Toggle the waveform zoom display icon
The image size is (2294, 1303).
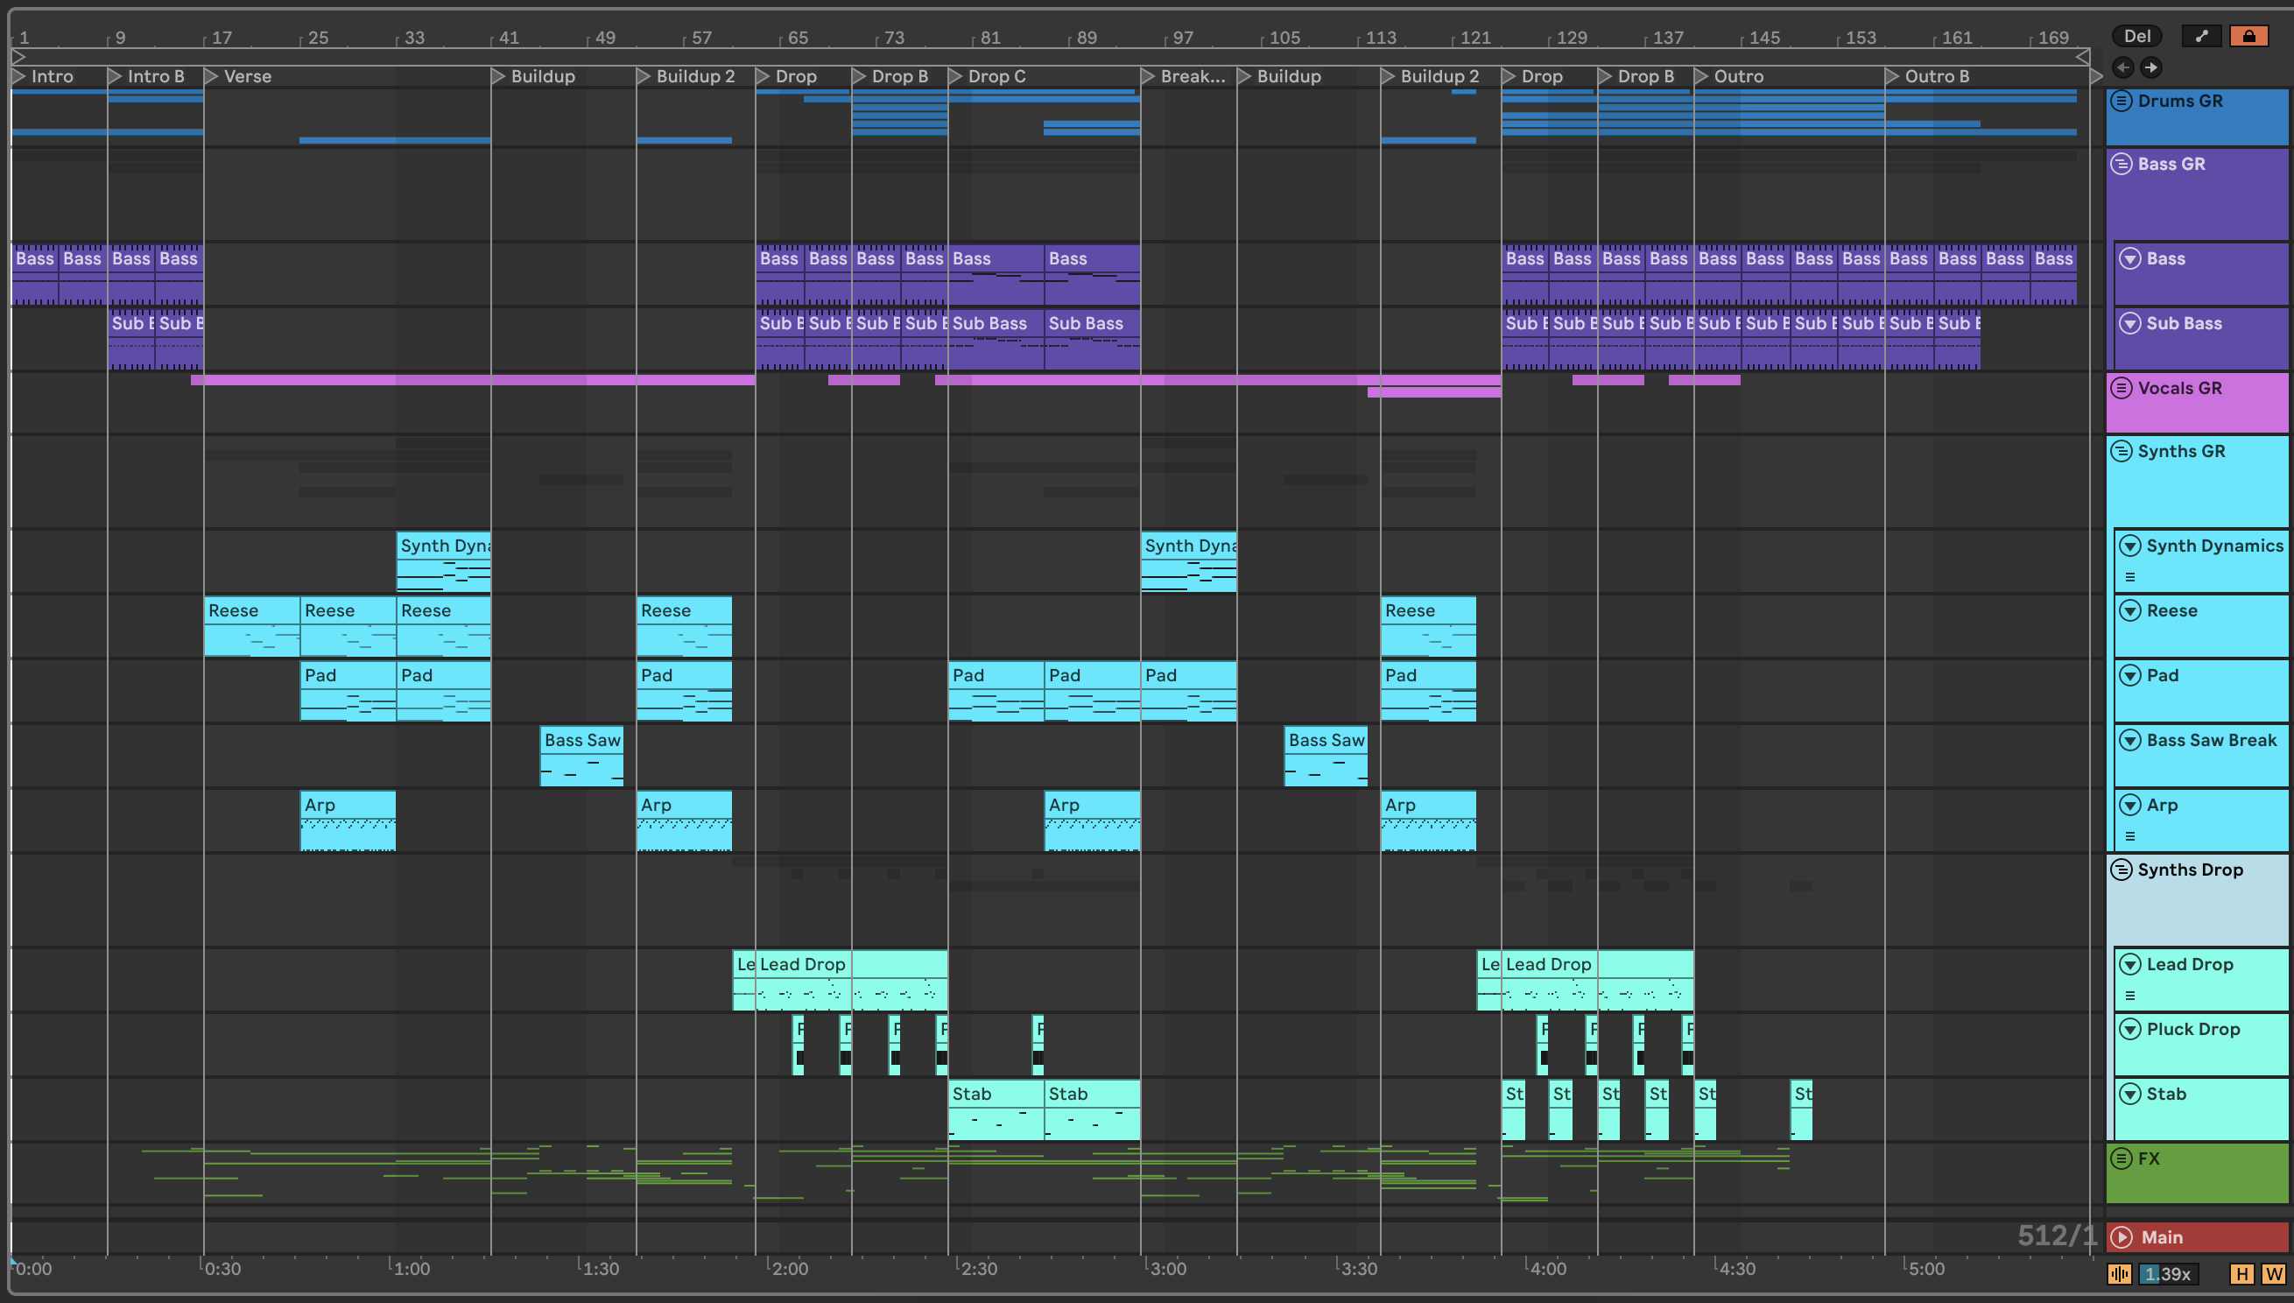[2120, 1274]
